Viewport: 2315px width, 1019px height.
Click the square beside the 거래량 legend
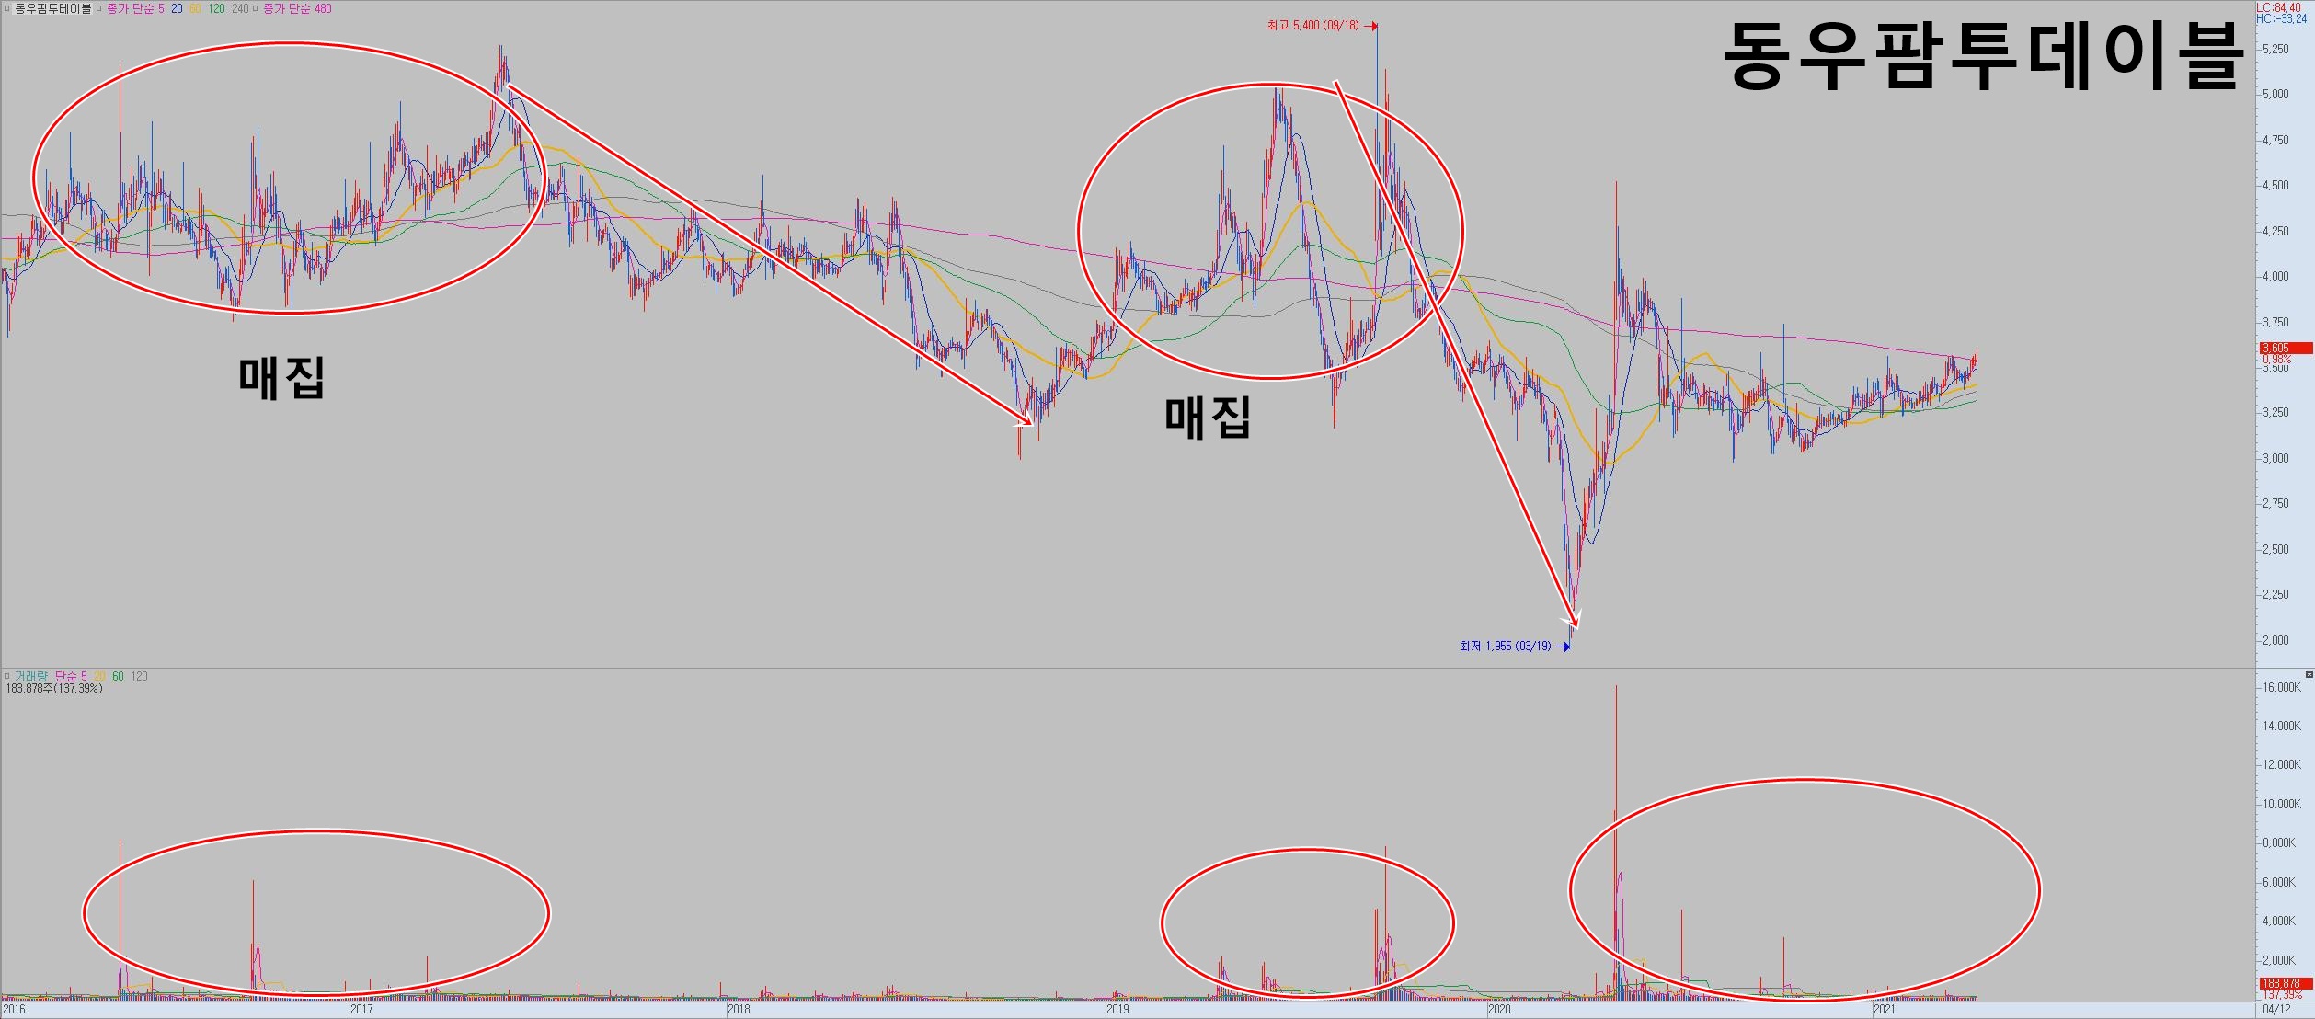(7, 676)
